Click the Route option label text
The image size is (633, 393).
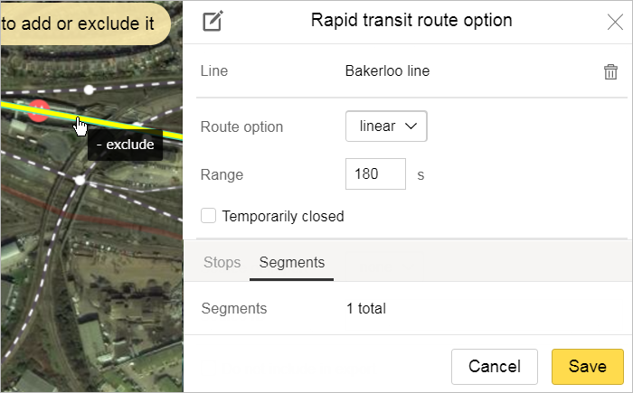[241, 126]
